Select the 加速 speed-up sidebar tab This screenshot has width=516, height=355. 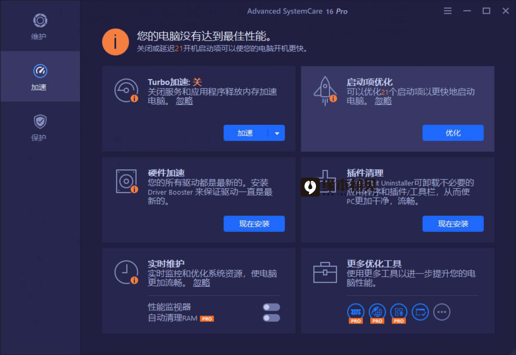point(39,76)
